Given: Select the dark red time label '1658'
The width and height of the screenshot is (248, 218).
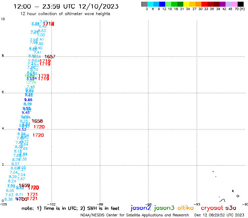Looking at the screenshot, I should click(x=37, y=121).
